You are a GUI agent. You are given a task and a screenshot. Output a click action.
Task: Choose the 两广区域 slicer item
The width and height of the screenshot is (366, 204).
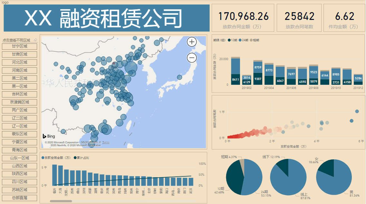[x=20, y=110]
